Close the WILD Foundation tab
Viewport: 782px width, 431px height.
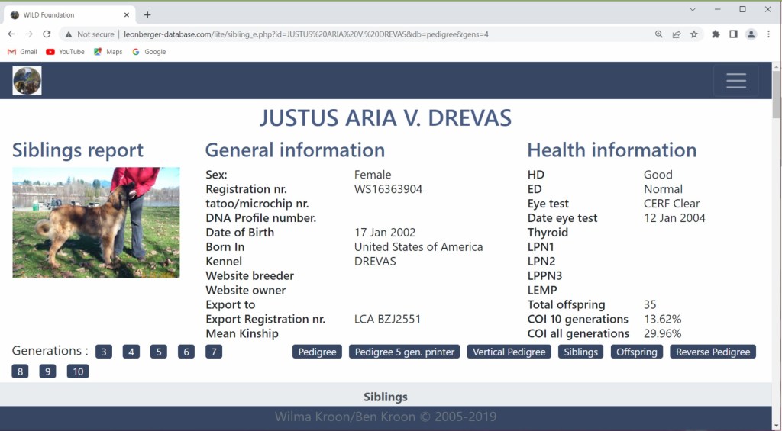pyautogui.click(x=126, y=15)
